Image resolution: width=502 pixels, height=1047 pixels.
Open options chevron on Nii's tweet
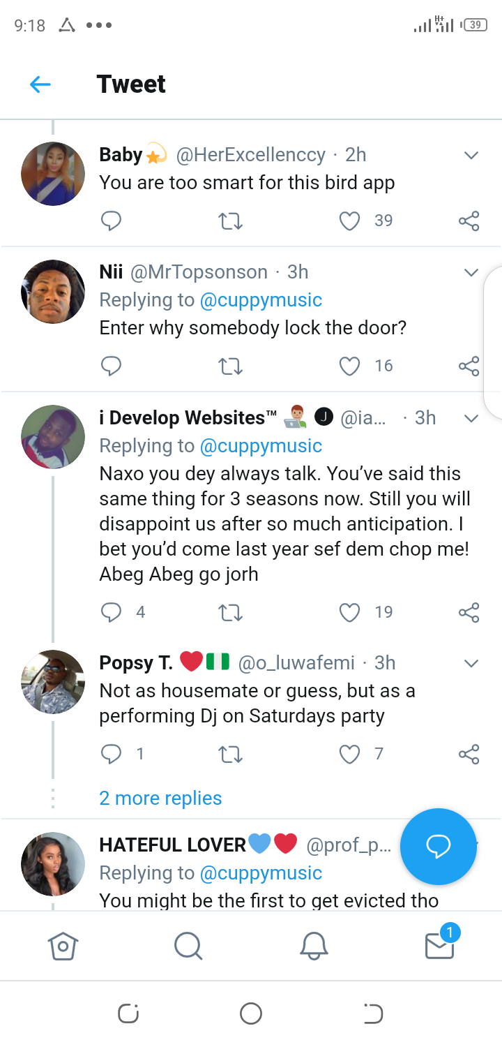[x=471, y=272]
